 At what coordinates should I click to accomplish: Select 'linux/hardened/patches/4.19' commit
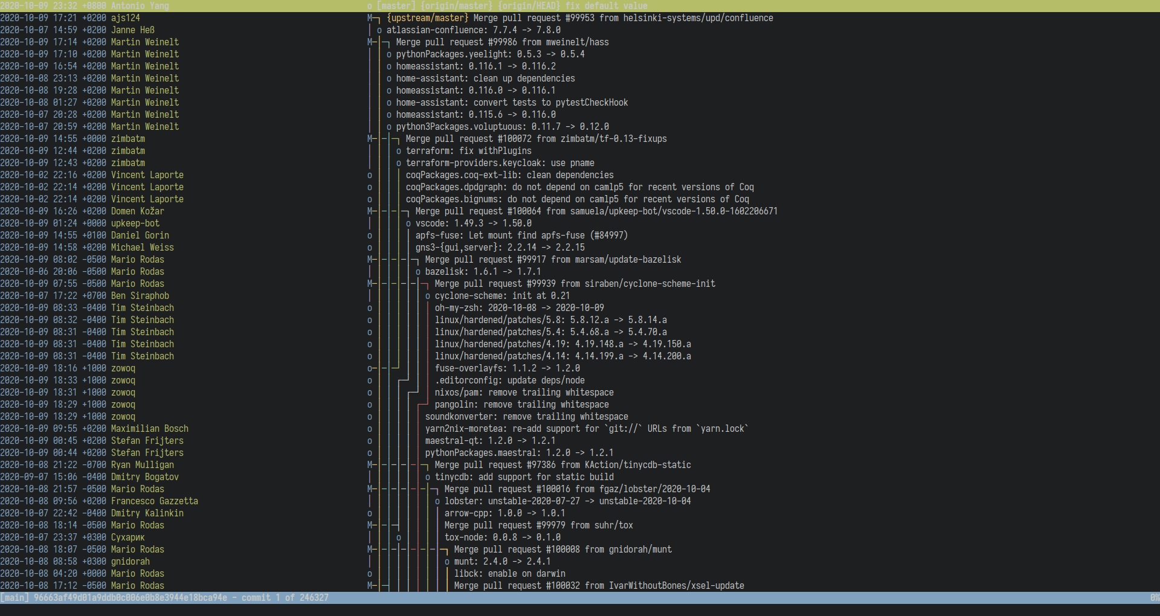point(580,344)
